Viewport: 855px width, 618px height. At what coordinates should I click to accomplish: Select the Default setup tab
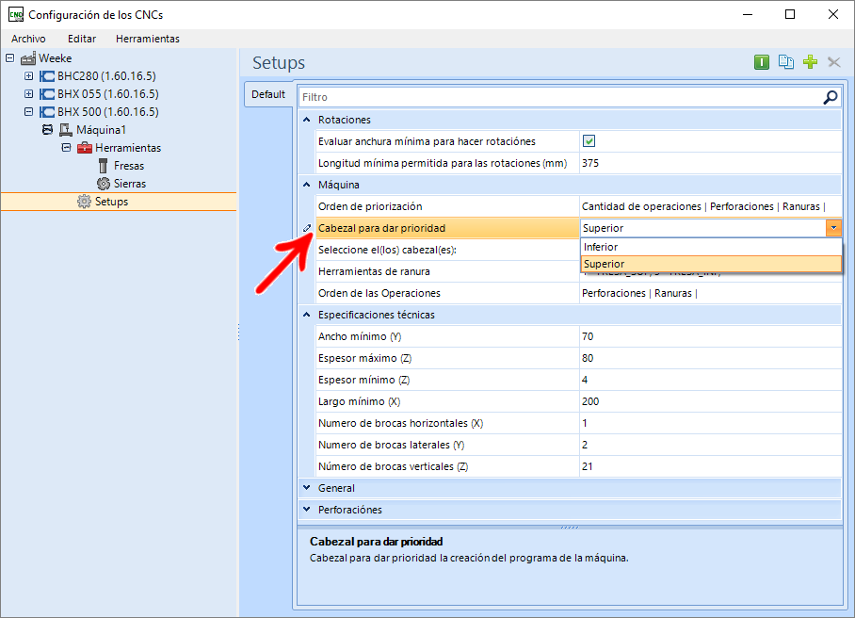[268, 94]
